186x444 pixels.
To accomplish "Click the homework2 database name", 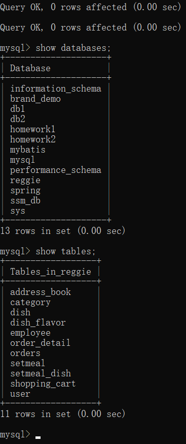I will click(x=33, y=139).
